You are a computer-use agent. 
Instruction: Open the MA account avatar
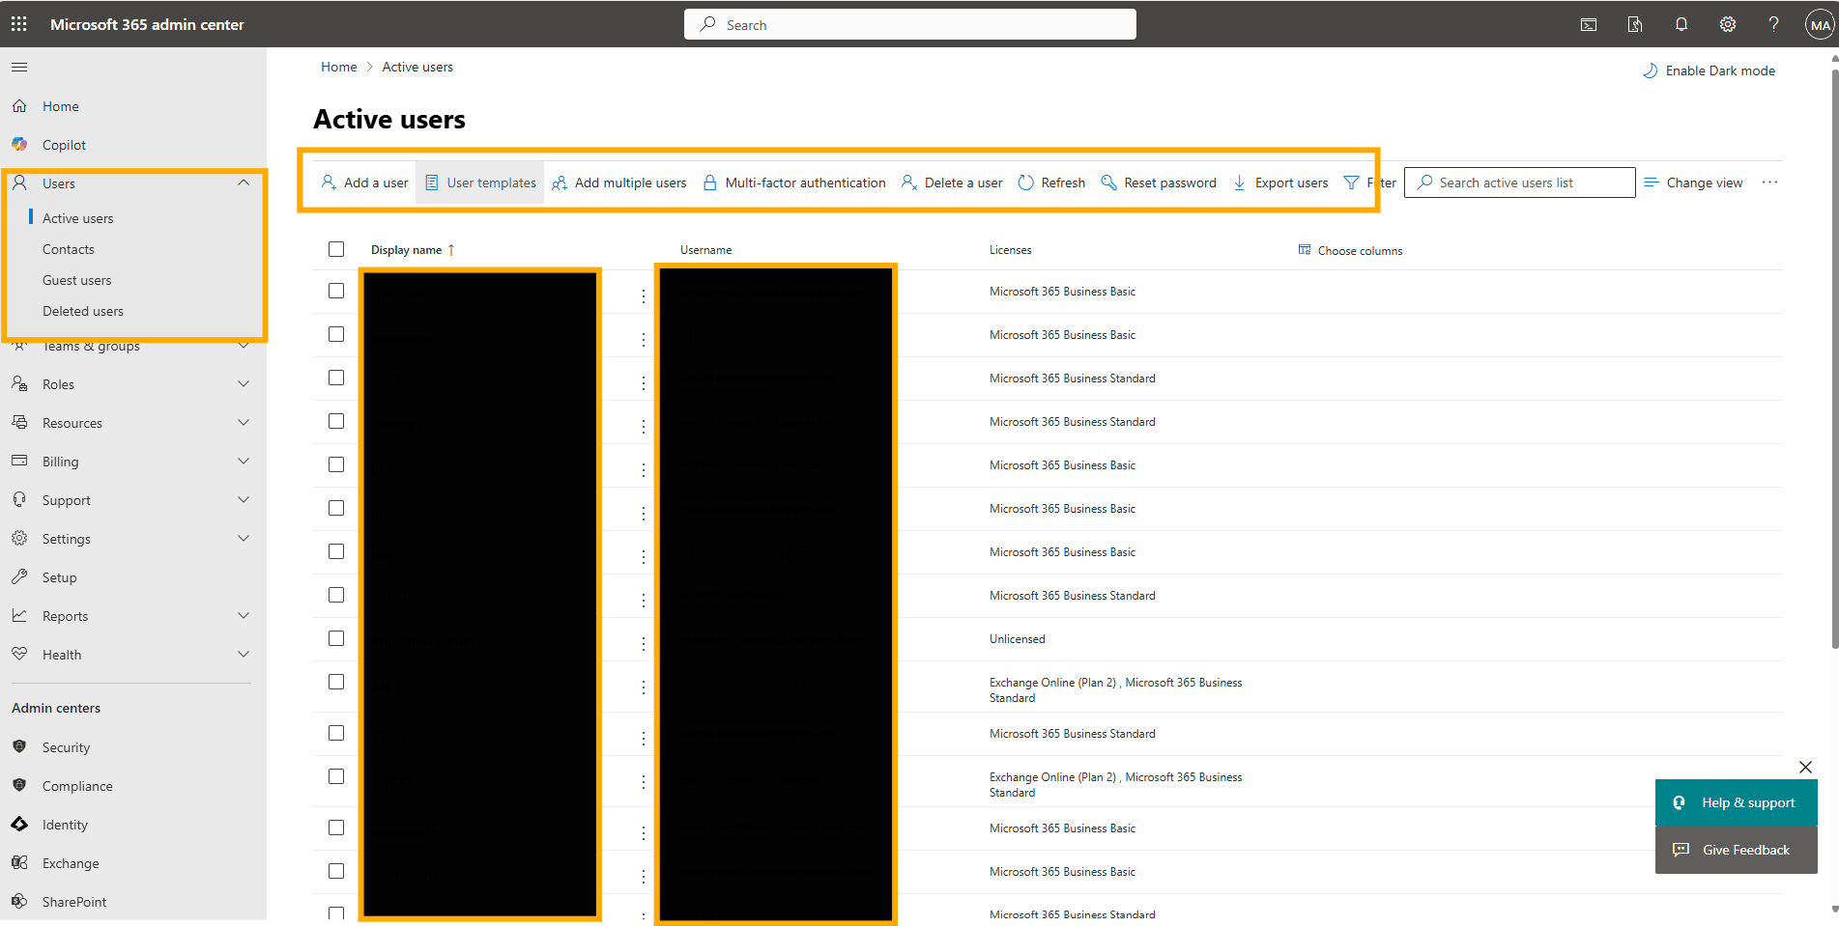tap(1821, 23)
